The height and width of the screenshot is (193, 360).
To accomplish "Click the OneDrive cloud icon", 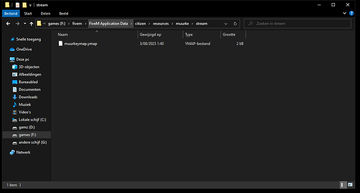I will pos(12,50).
